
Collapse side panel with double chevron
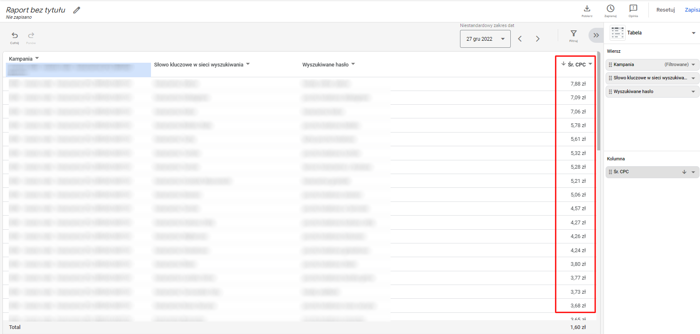point(596,35)
